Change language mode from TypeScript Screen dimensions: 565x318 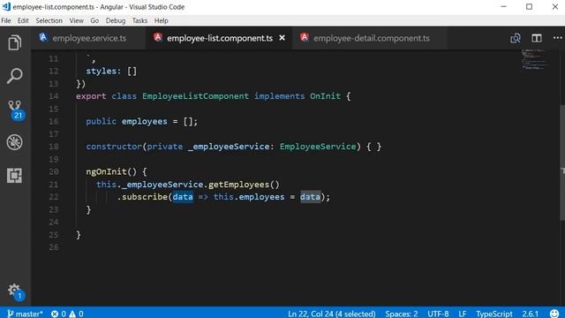click(x=494, y=314)
